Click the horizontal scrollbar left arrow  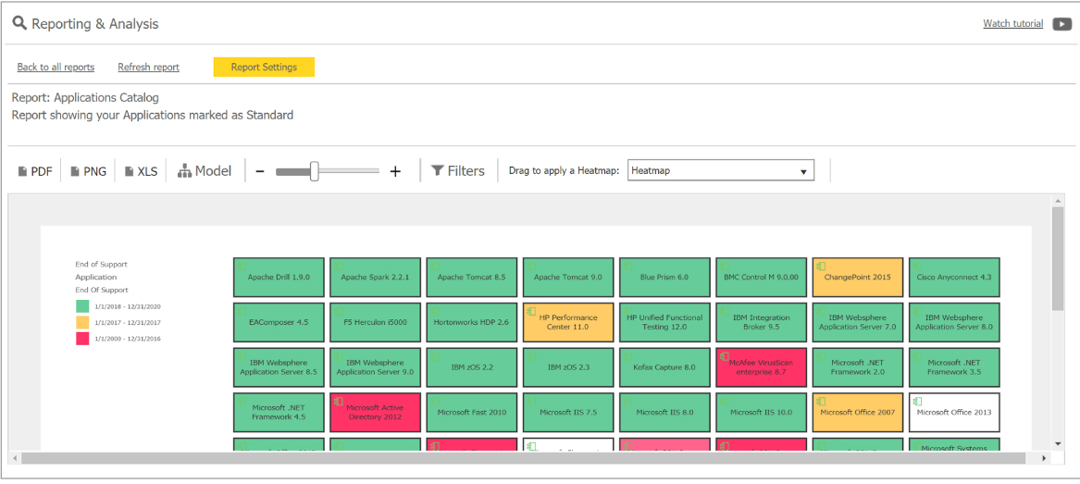14,458
